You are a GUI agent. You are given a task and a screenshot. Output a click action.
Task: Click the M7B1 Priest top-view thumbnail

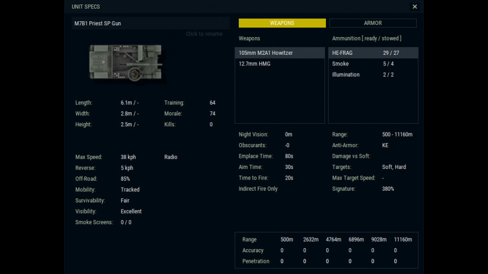pos(126,62)
